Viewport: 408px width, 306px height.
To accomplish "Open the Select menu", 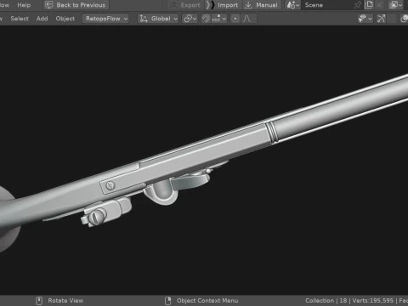I will coord(20,19).
